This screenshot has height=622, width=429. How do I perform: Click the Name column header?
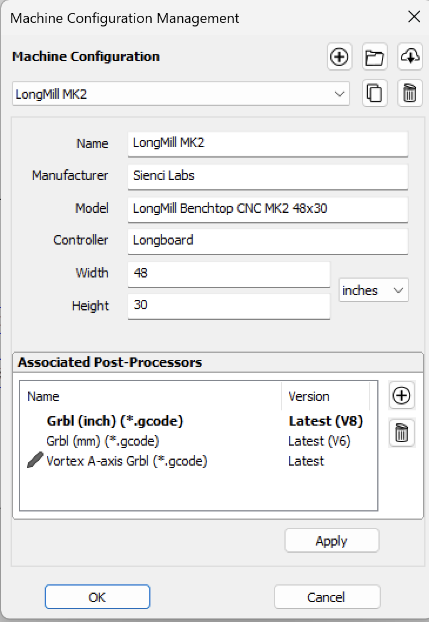151,396
